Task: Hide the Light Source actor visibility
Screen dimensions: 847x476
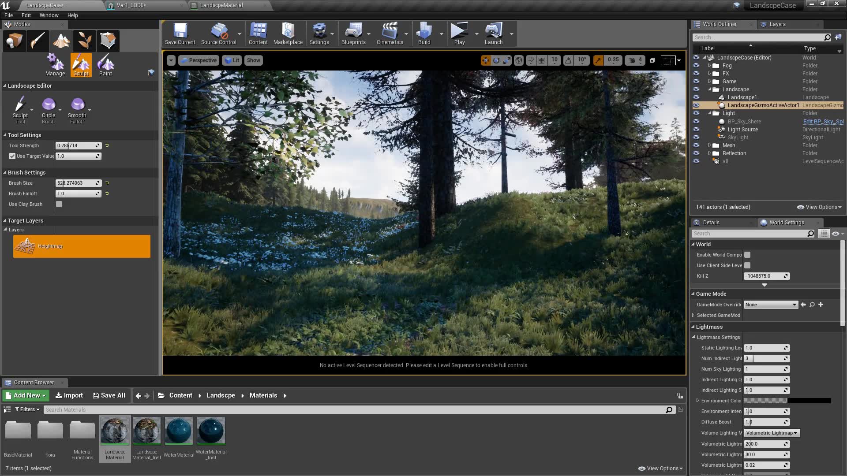Action: [x=696, y=129]
